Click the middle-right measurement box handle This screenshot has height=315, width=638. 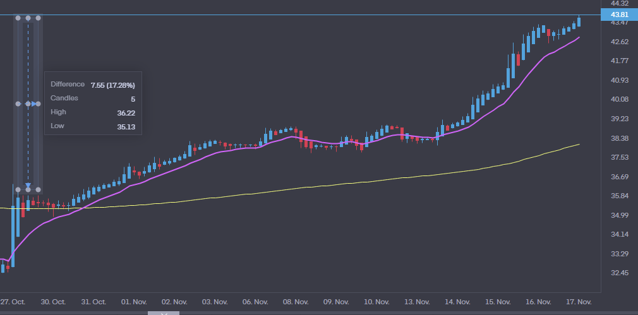38,104
